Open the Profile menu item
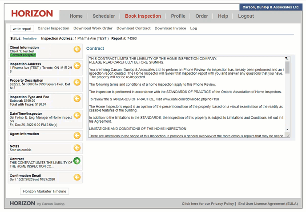Screen dimensions: 306x212 (x=178, y=16)
